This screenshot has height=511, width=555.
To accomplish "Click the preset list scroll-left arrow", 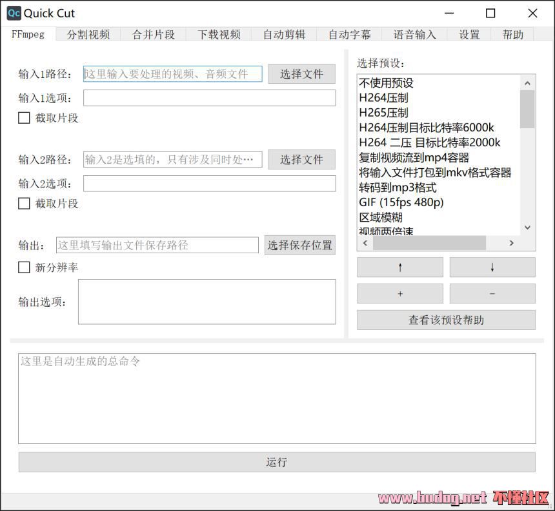I will (x=365, y=243).
